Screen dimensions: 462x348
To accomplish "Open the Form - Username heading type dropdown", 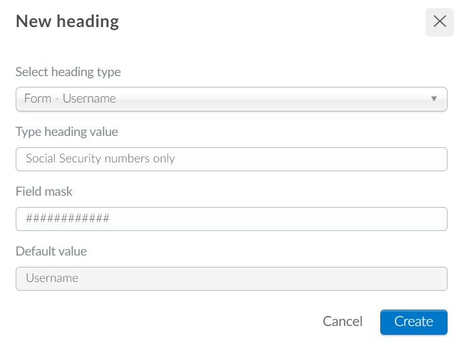I will pos(231,99).
